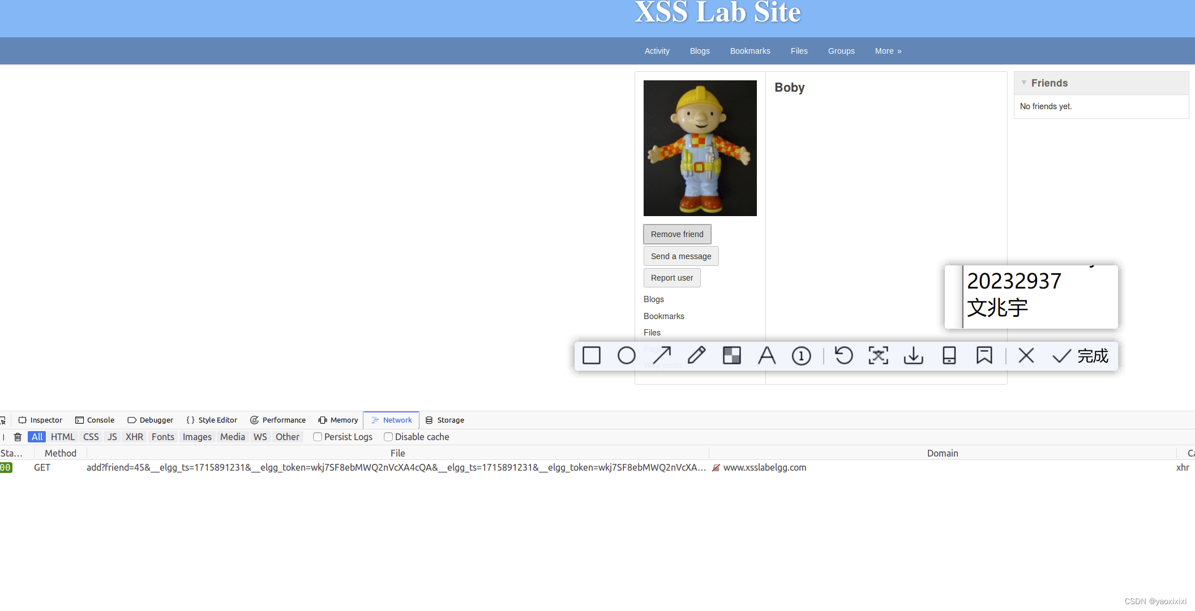Click the www.xsslabelgg.com domain cell
This screenshot has height=611, width=1195.
tap(765, 467)
